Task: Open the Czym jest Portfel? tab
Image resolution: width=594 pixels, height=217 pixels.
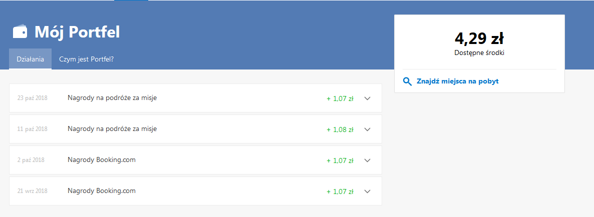Action: (x=86, y=59)
